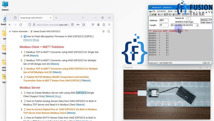214x121 pixels.
Task: Open ModScan32 Connection menu
Action: point(161,11)
